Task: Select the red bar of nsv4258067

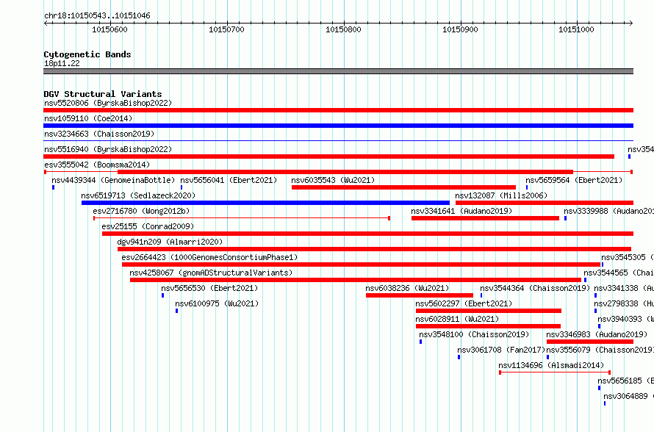Action: click(x=356, y=280)
